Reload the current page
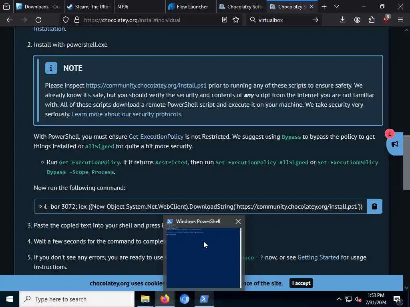 point(38,20)
